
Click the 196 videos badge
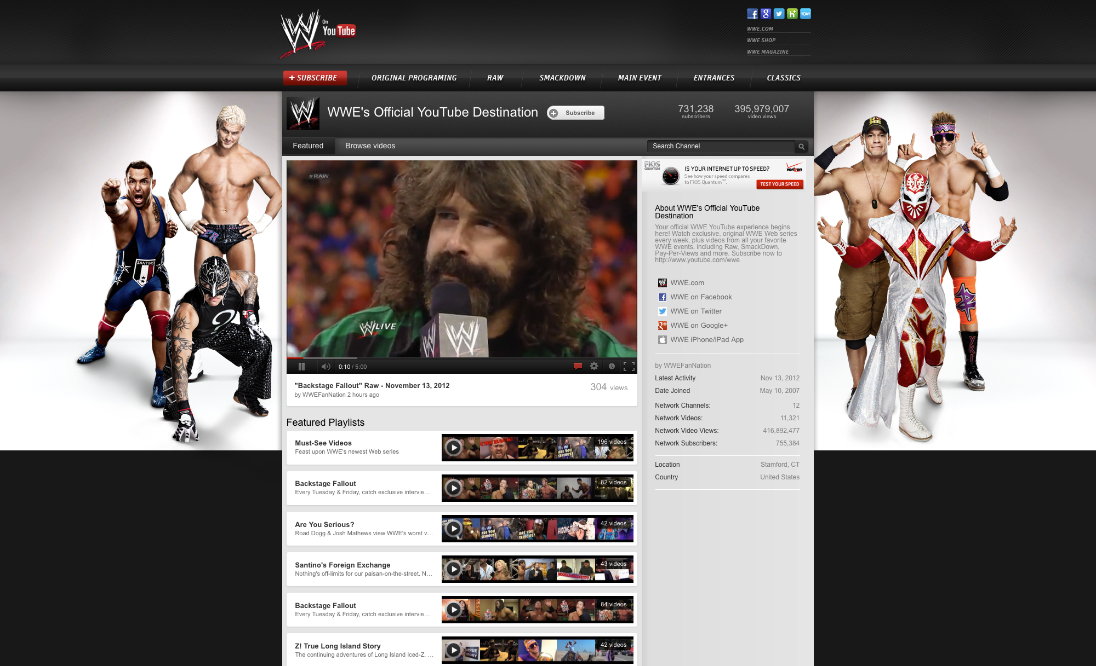click(x=612, y=442)
